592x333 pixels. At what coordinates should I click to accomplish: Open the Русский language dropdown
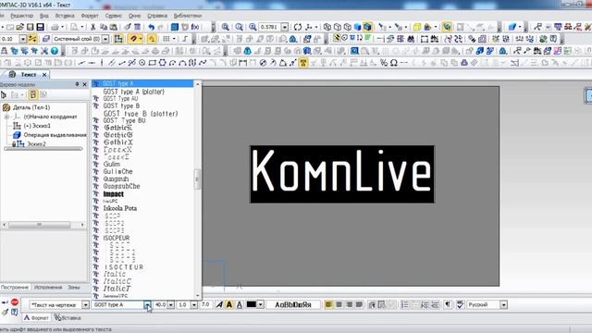[x=503, y=304]
